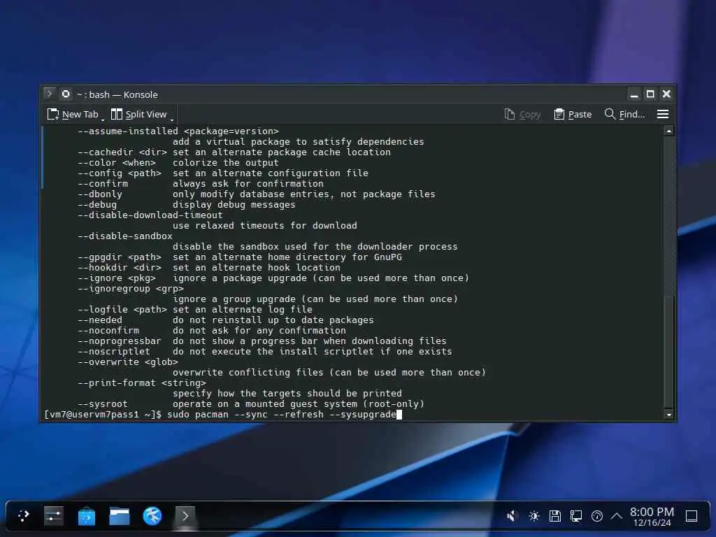716x537 pixels.
Task: Click the '--disable-sandbox' line
Action: point(125,236)
